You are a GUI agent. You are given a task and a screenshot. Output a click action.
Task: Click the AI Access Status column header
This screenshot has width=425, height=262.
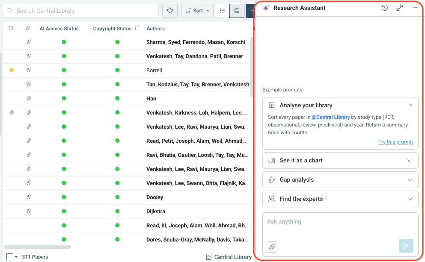click(59, 28)
